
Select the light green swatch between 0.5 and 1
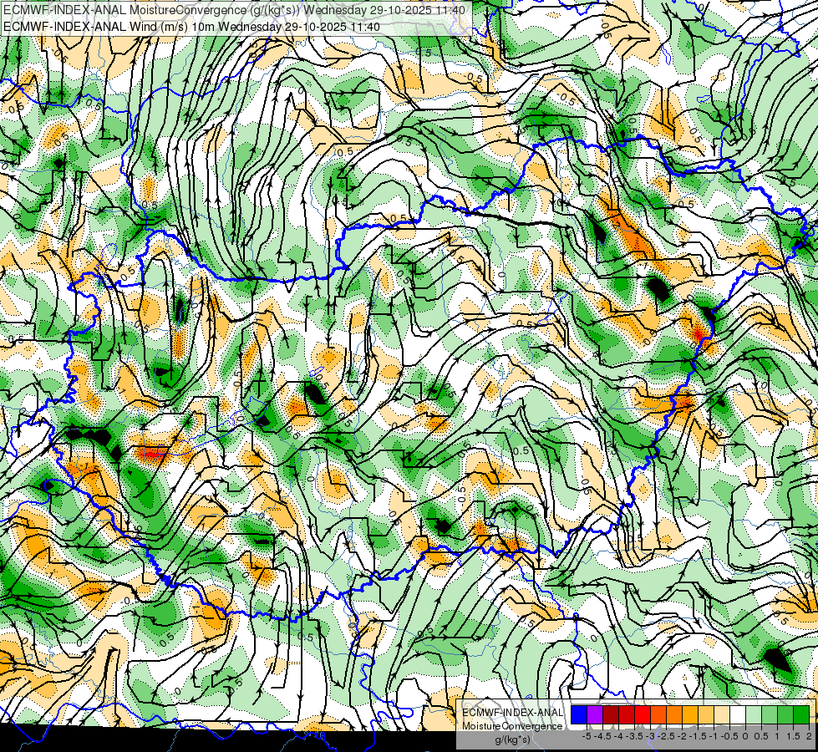[770, 714]
